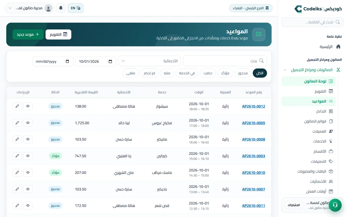Open appointment link AP2610-0005
This screenshot has width=347, height=217.
pos(253,123)
